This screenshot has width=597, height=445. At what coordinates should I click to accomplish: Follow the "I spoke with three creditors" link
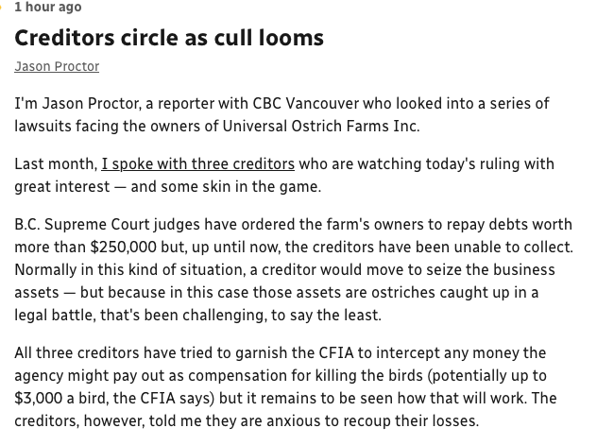[x=197, y=163]
